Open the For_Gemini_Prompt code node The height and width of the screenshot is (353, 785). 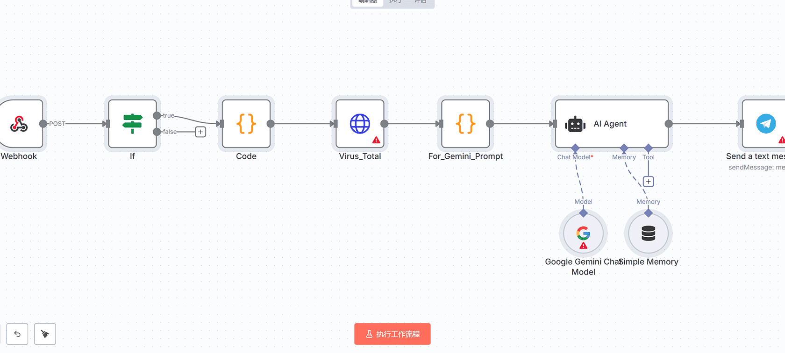(465, 124)
